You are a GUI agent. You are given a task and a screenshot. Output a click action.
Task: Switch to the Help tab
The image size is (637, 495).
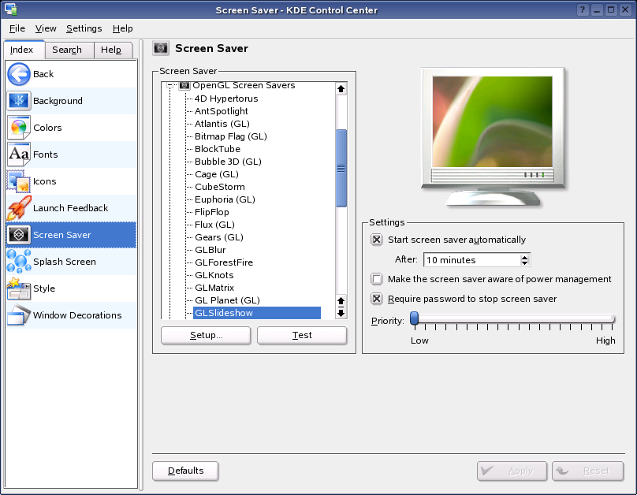[113, 50]
